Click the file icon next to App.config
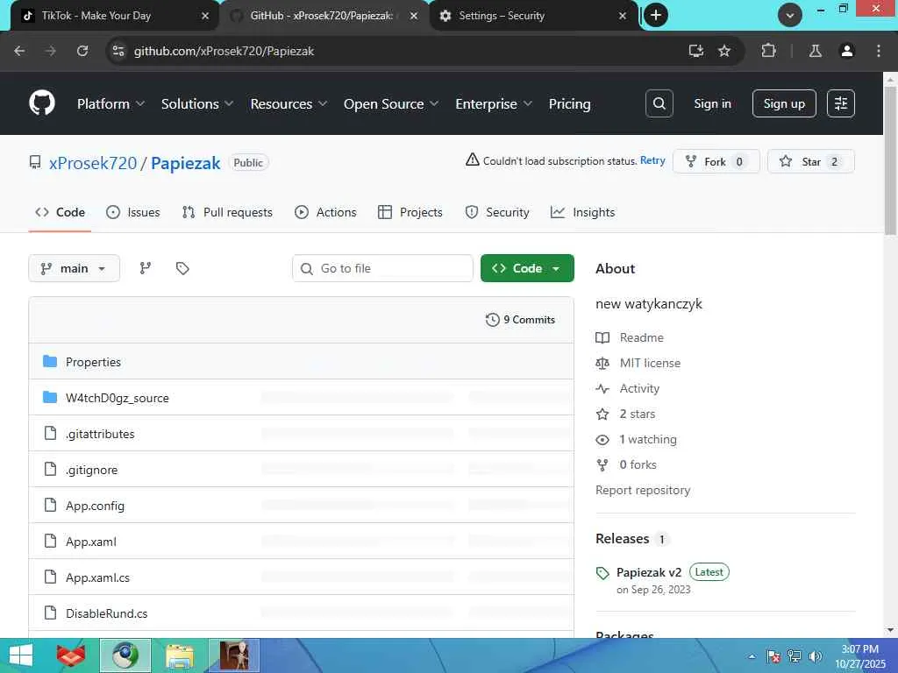The image size is (898, 673). tap(50, 505)
